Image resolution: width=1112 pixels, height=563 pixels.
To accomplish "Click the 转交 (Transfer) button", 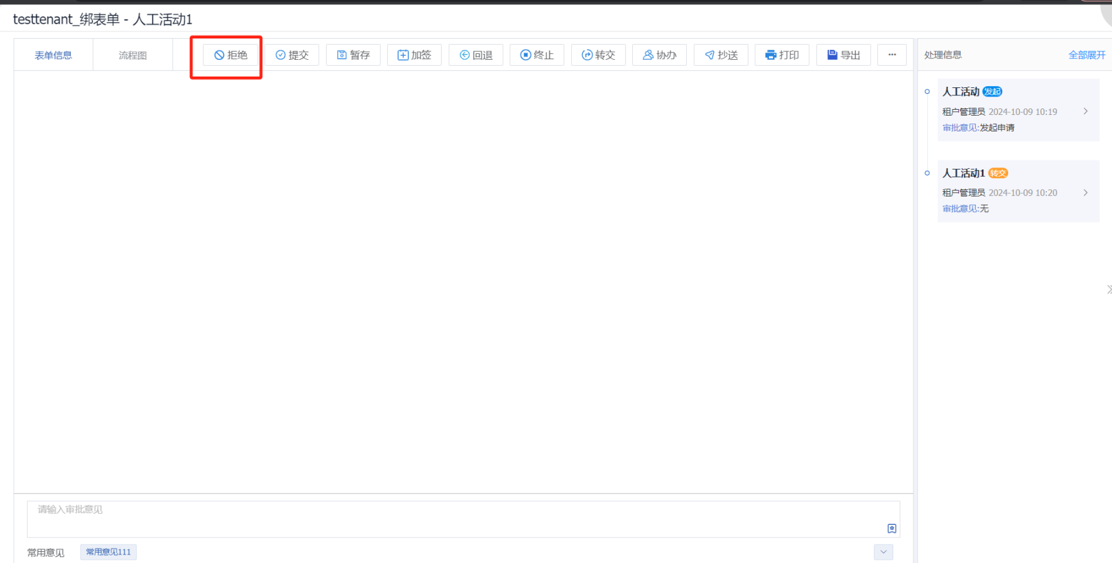I will point(598,55).
